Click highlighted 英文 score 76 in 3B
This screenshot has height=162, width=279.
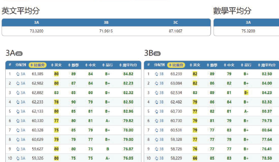click(195, 149)
